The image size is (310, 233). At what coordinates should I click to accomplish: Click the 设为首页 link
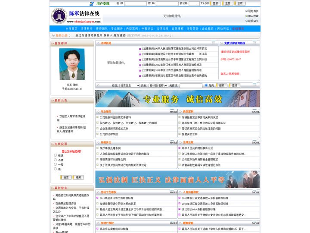click(253, 11)
